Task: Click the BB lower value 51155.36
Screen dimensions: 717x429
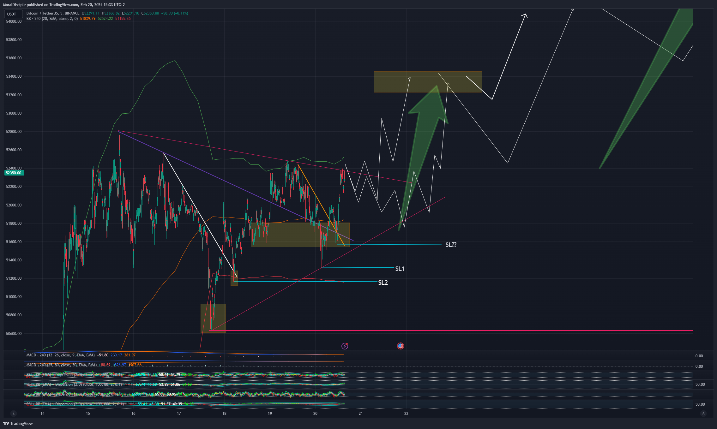Action: point(123,19)
